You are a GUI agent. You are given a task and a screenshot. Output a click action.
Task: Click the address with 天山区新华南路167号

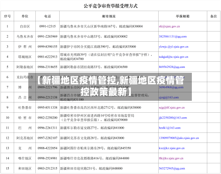pyautogui.click(x=101, y=27)
